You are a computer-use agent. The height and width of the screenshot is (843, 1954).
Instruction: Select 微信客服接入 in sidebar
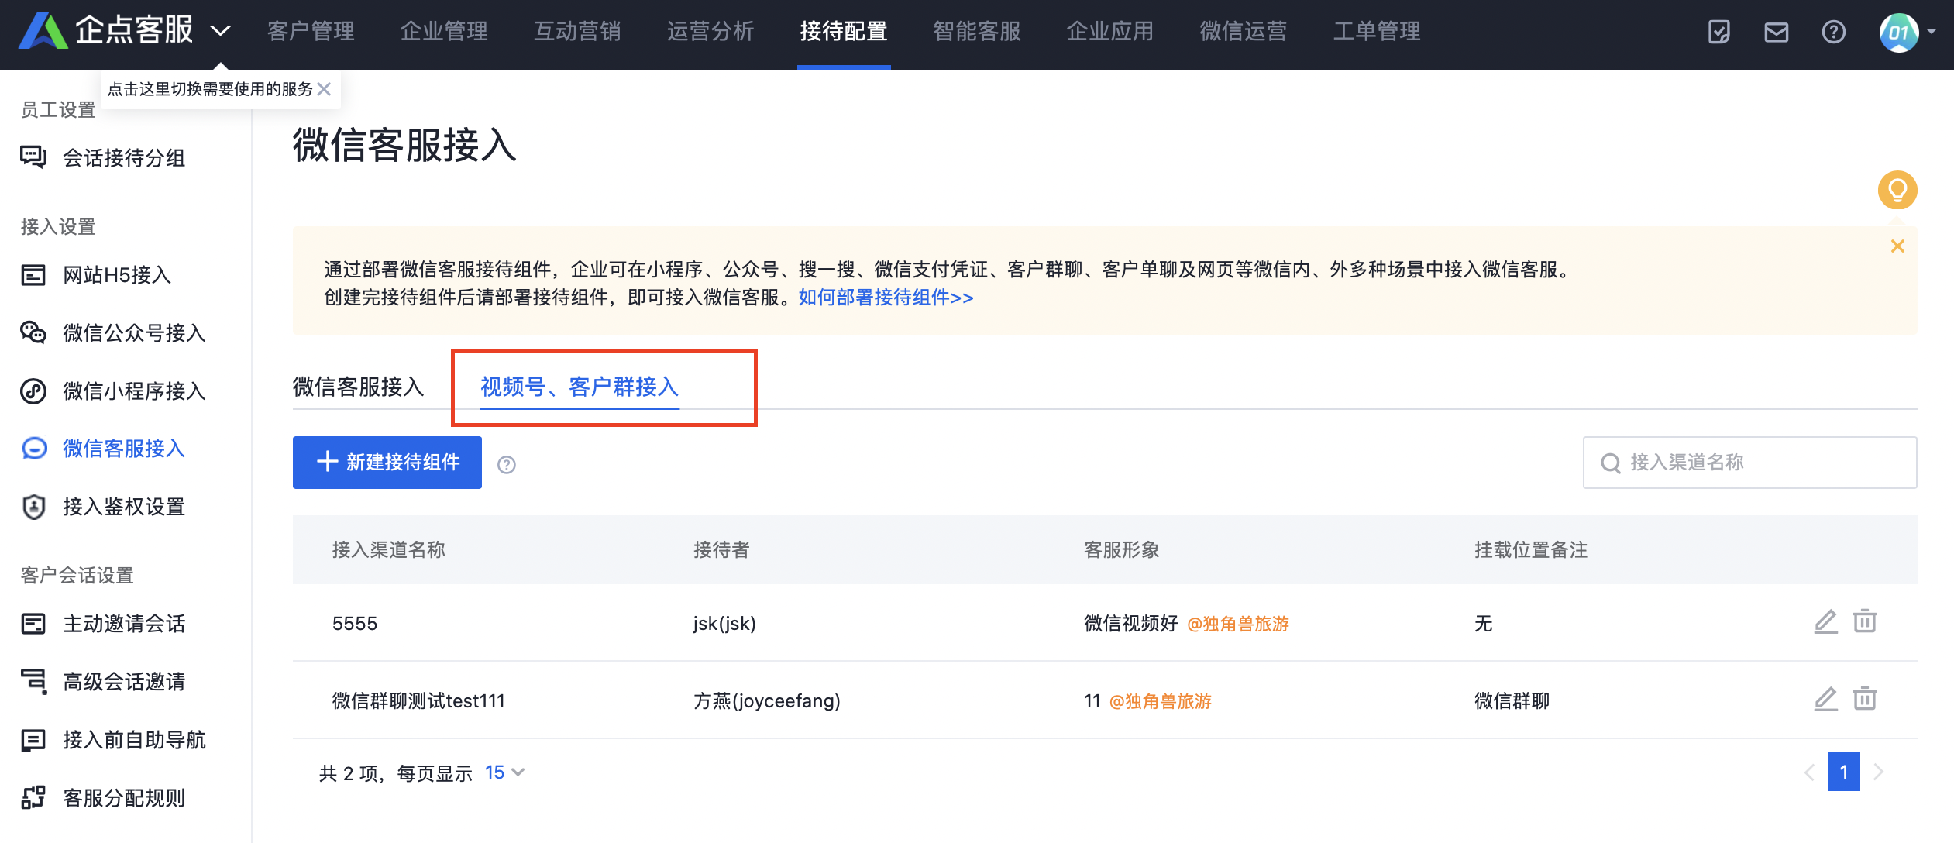pyautogui.click(x=124, y=449)
